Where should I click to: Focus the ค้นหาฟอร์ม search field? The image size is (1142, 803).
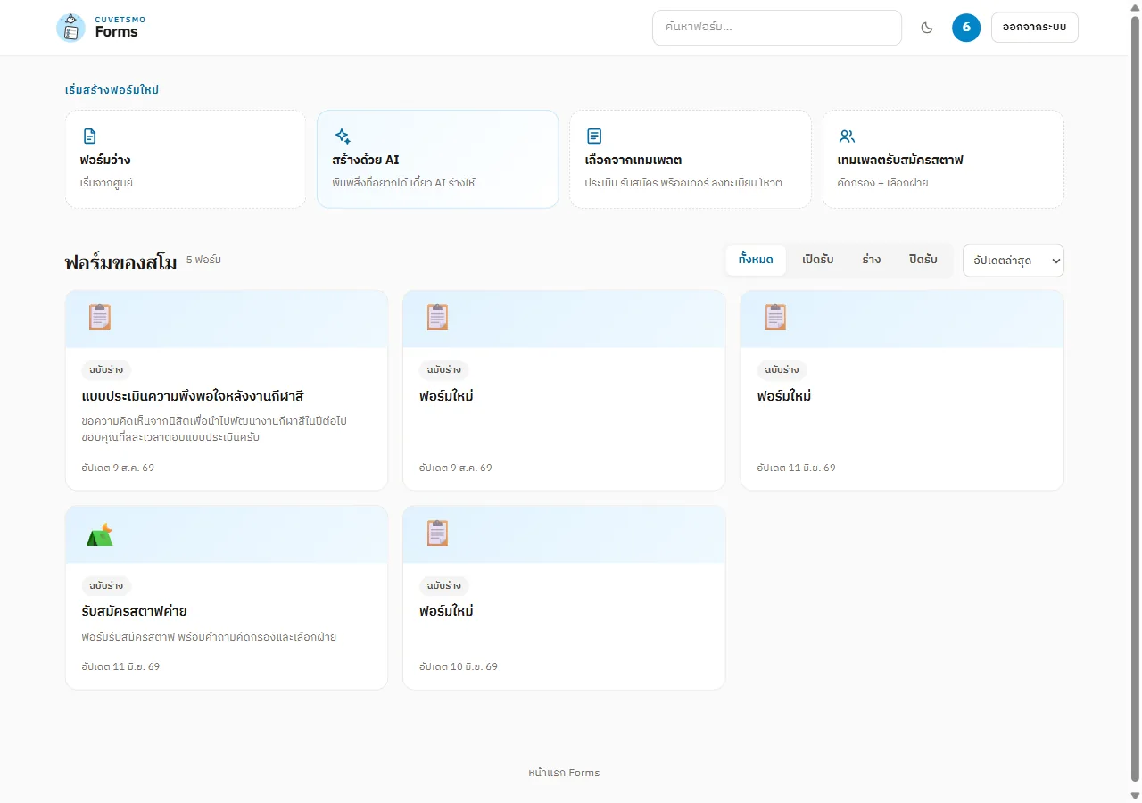(x=777, y=28)
